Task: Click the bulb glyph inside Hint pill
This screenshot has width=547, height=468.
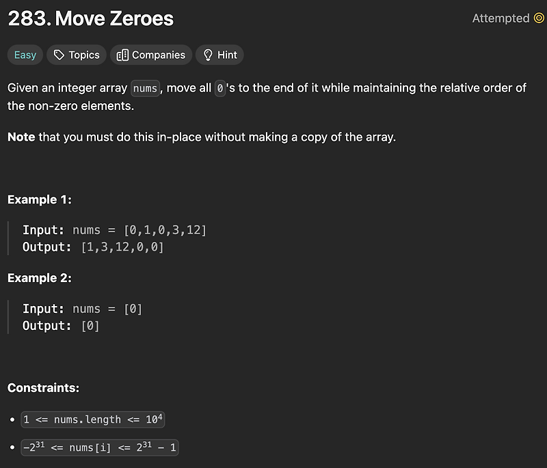Action: (208, 55)
